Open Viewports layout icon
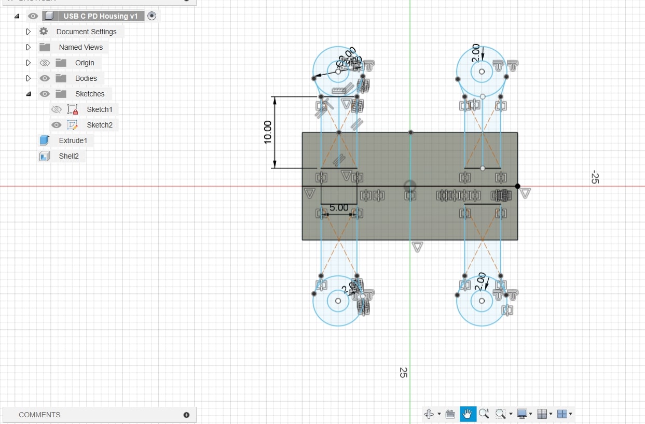This screenshot has height=424, width=645. [x=562, y=414]
